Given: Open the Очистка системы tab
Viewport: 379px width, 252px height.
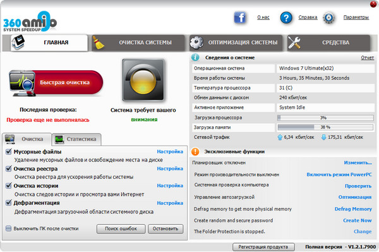Looking at the screenshot, I should 138,42.
